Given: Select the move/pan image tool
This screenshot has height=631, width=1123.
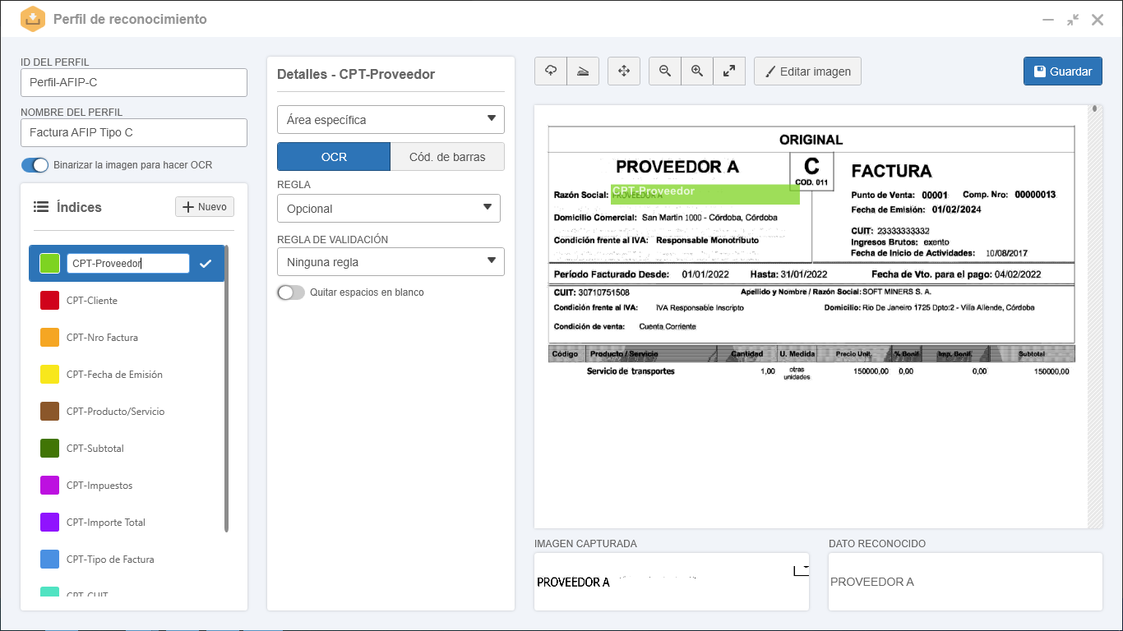Looking at the screenshot, I should pos(624,71).
